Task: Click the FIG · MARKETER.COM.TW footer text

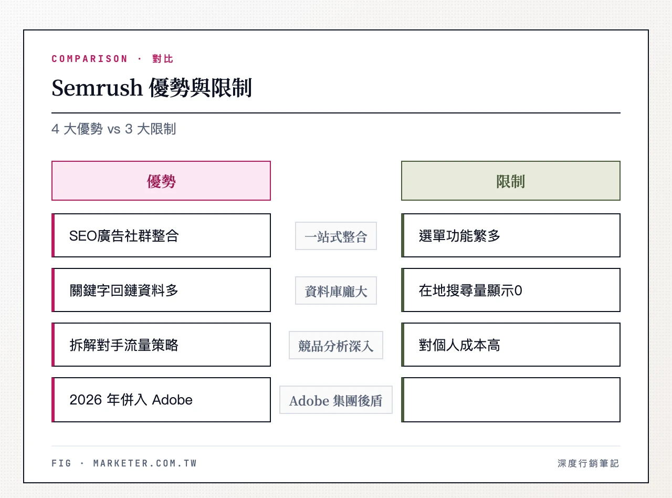Action: tap(124, 463)
